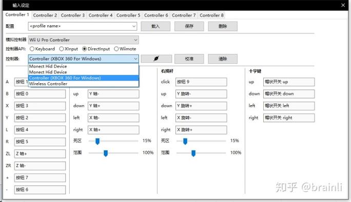The image size is (351, 202).
Task: Click the right stick right field X 旋转+
Action: pos(201,130)
